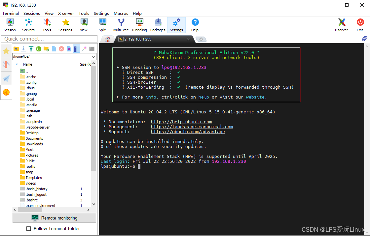Open the Settings gears toolbar icon

pos(176,25)
